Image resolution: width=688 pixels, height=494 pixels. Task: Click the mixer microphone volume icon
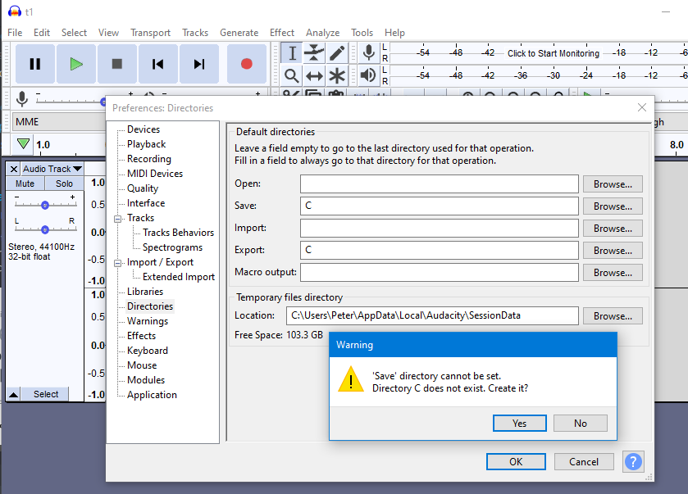(x=22, y=99)
